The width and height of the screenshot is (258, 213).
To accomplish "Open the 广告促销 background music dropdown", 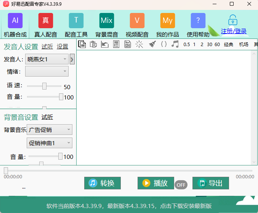I will [50, 130].
